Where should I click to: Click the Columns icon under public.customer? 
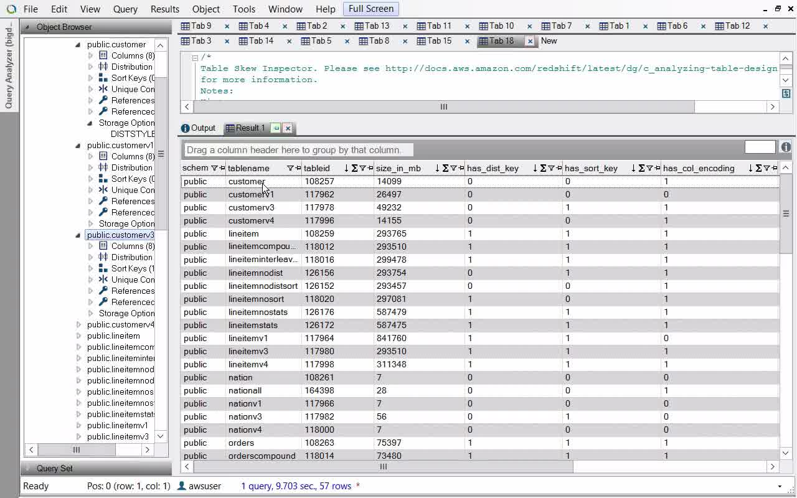103,55
